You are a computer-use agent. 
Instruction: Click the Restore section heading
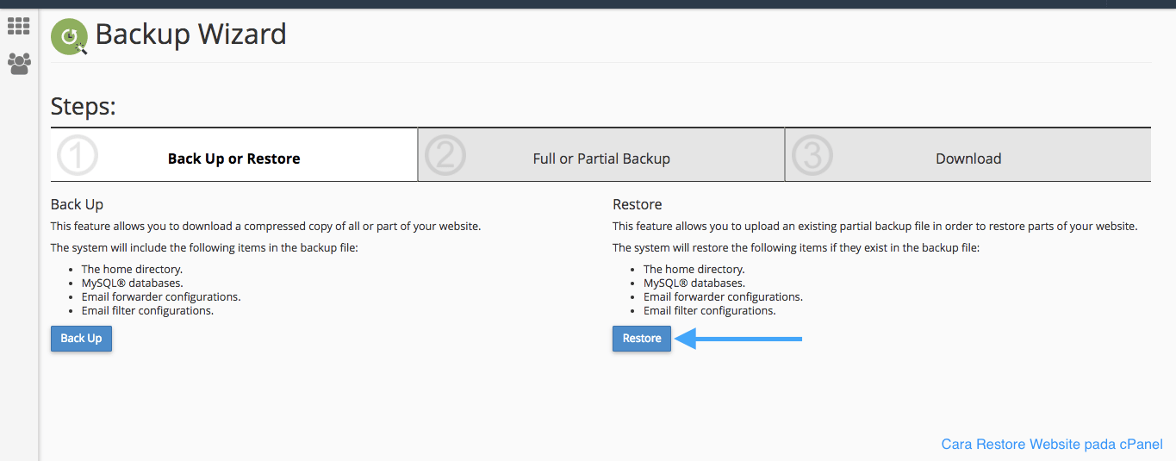[x=638, y=204]
